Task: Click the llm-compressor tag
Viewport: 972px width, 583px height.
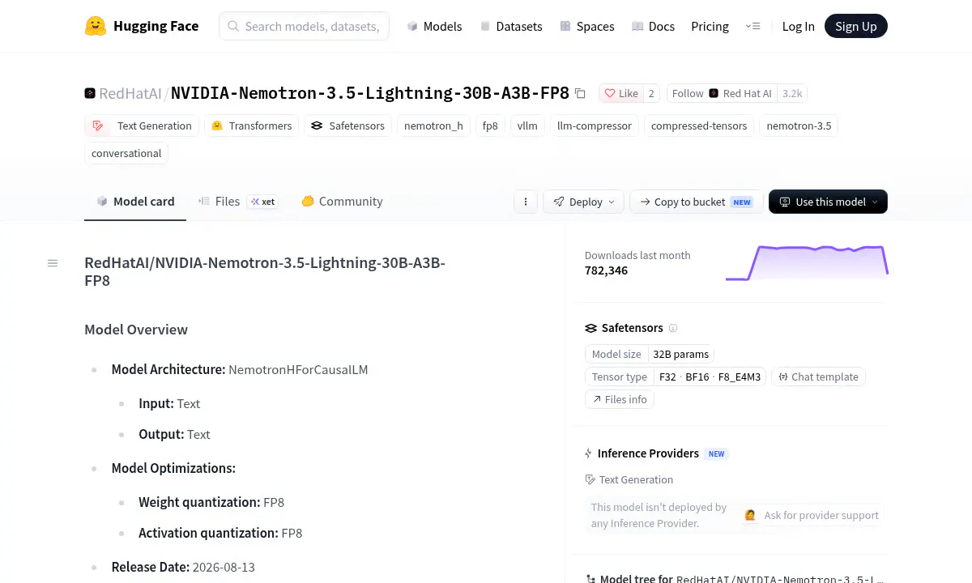Action: click(595, 126)
